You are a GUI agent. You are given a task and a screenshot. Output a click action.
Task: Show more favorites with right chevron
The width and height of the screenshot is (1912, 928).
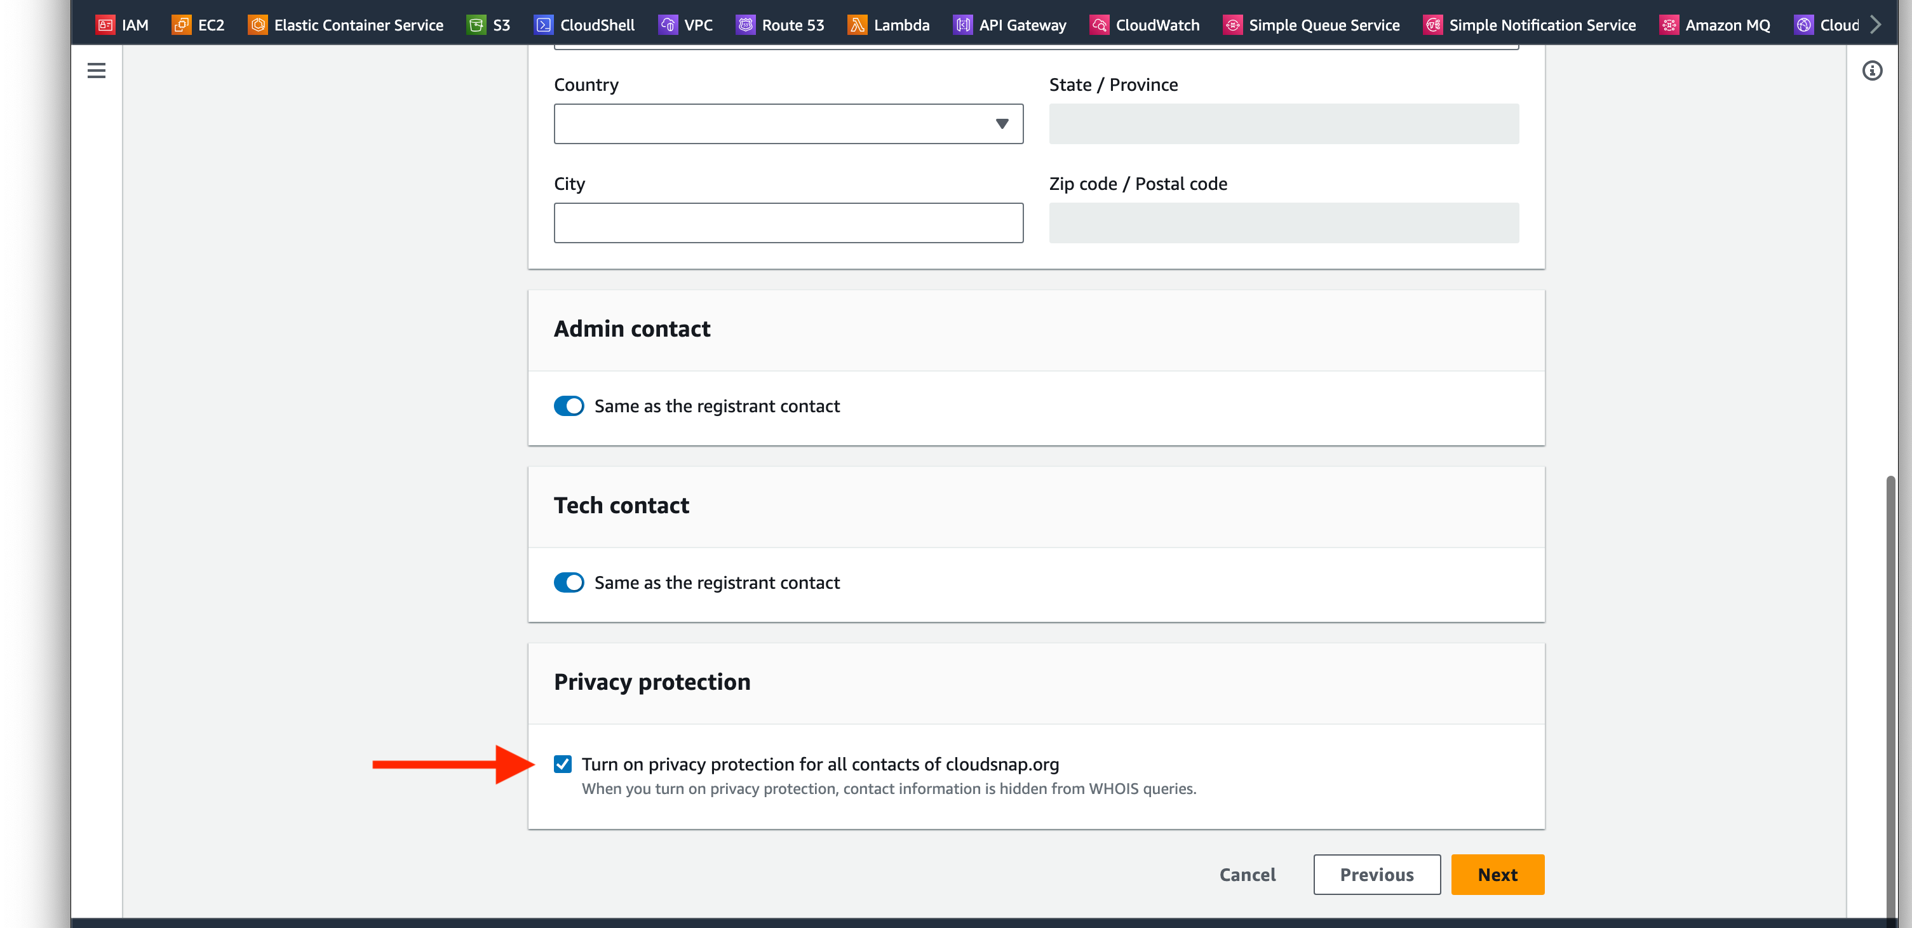pos(1876,25)
